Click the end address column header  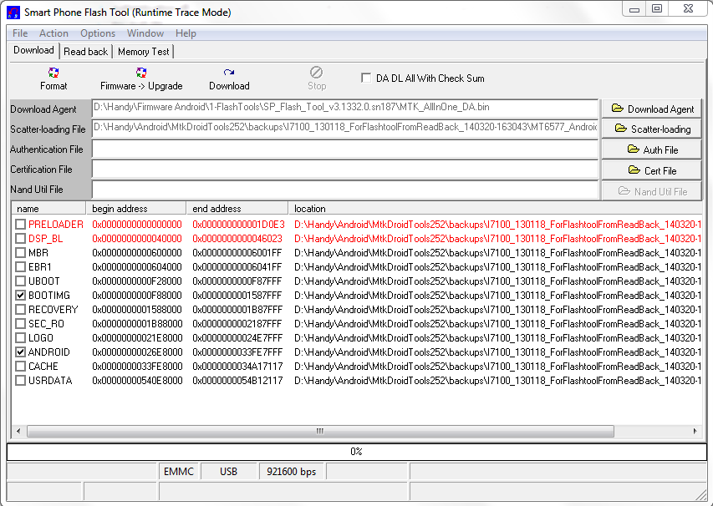(x=237, y=209)
